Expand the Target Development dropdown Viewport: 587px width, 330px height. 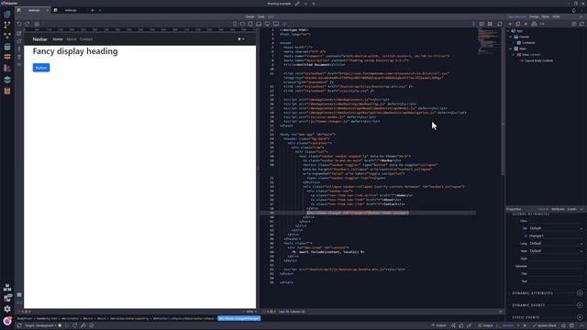[x=40, y=325]
